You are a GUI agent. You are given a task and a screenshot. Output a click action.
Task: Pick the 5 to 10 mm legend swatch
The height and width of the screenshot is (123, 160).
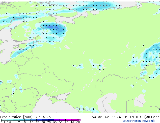click(x=28, y=120)
